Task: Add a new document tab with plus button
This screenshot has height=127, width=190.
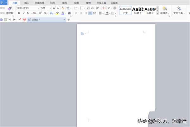Action: 69,20
